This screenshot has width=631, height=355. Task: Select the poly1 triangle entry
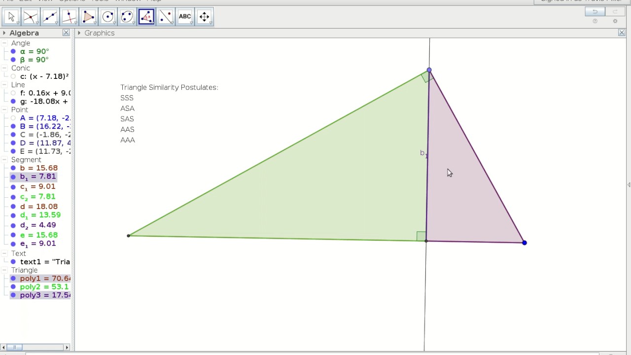tap(45, 279)
